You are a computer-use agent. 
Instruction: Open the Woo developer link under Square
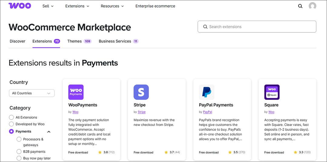point(271,112)
